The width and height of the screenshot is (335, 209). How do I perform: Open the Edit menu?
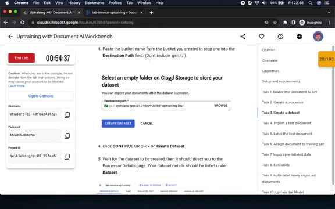click(47, 3)
